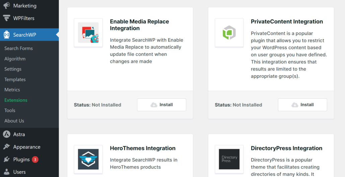Image resolution: width=345 pixels, height=177 pixels.
Task: Click Not Installed status under PrivateContent
Action: click(247, 105)
